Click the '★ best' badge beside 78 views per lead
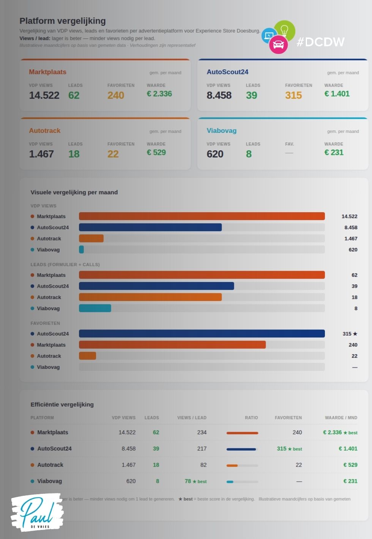This screenshot has height=539, width=372. click(x=200, y=482)
